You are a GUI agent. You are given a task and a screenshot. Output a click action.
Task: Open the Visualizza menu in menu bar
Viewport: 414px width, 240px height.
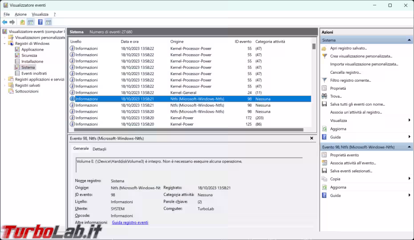point(40,14)
